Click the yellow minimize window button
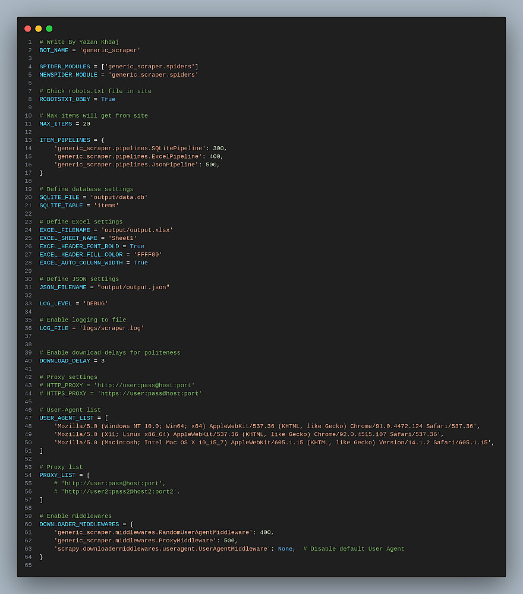 39,29
